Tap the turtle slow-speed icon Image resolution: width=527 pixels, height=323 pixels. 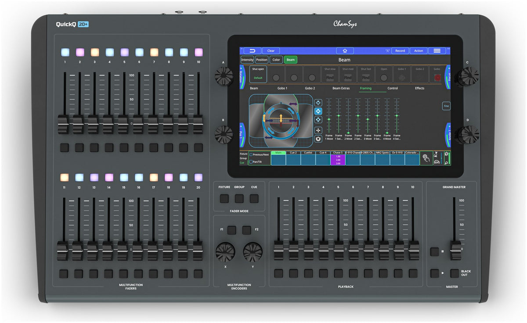click(x=437, y=161)
